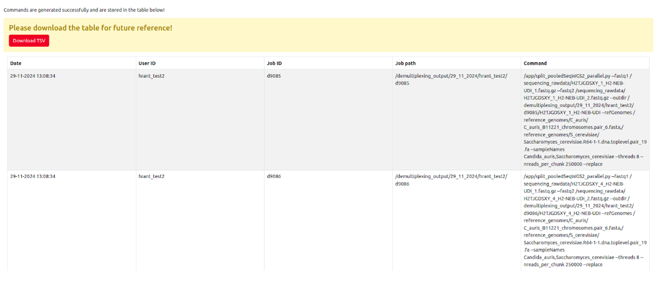Click the date in the d9086 row
The height and width of the screenshot is (288, 661).
33,176
